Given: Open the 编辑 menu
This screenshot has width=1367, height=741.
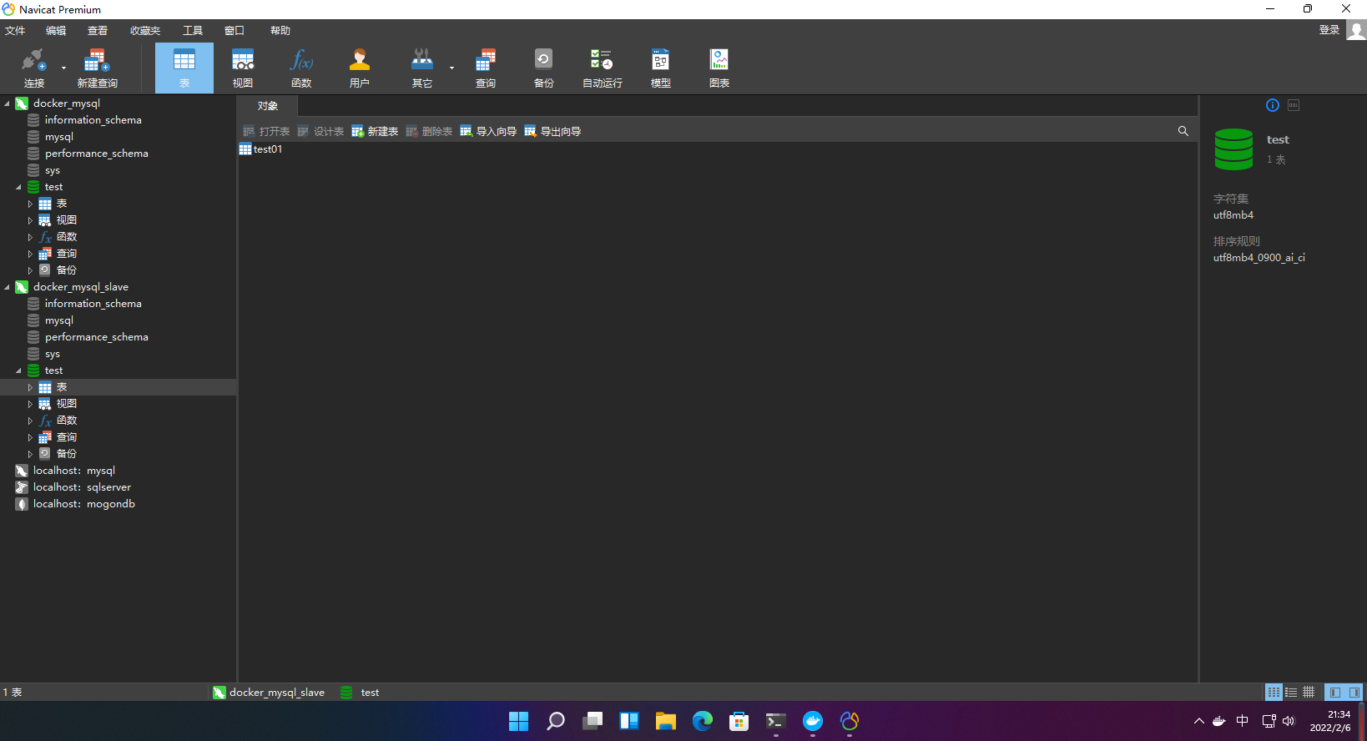Looking at the screenshot, I should [56, 30].
